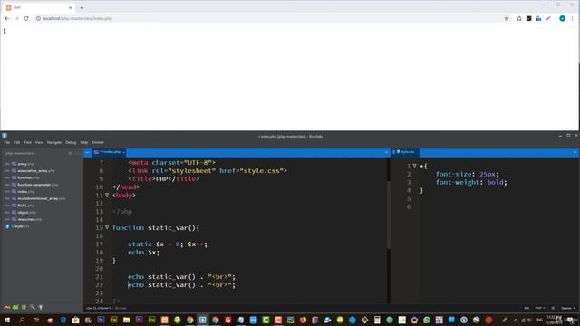Toggle INS insert mode in status bar
The width and height of the screenshot is (580, 326).
point(527,308)
